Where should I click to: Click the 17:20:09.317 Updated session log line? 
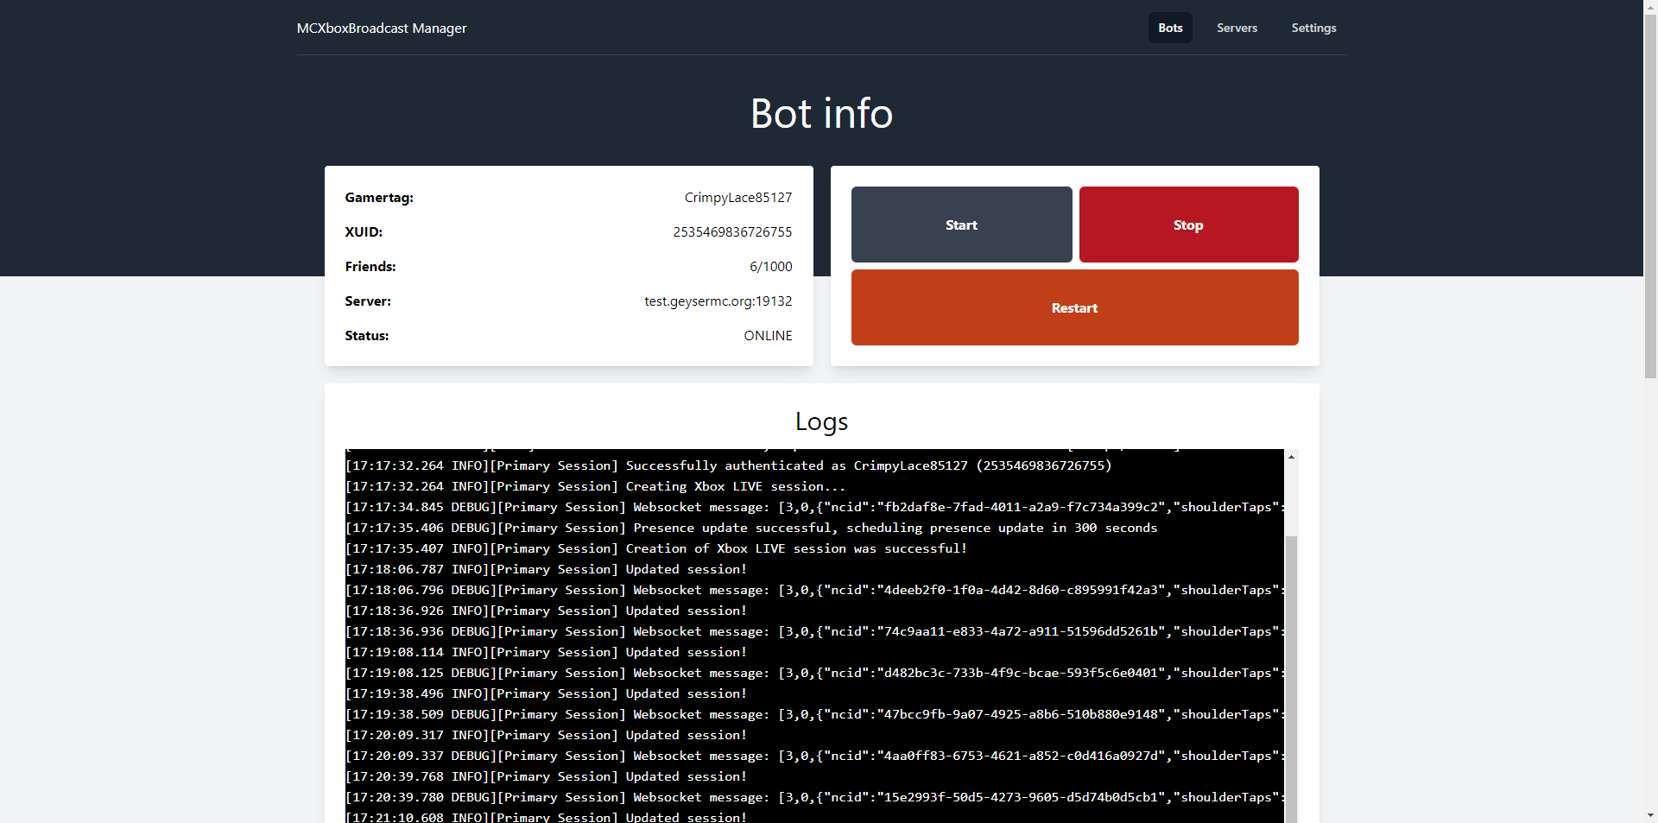[547, 735]
